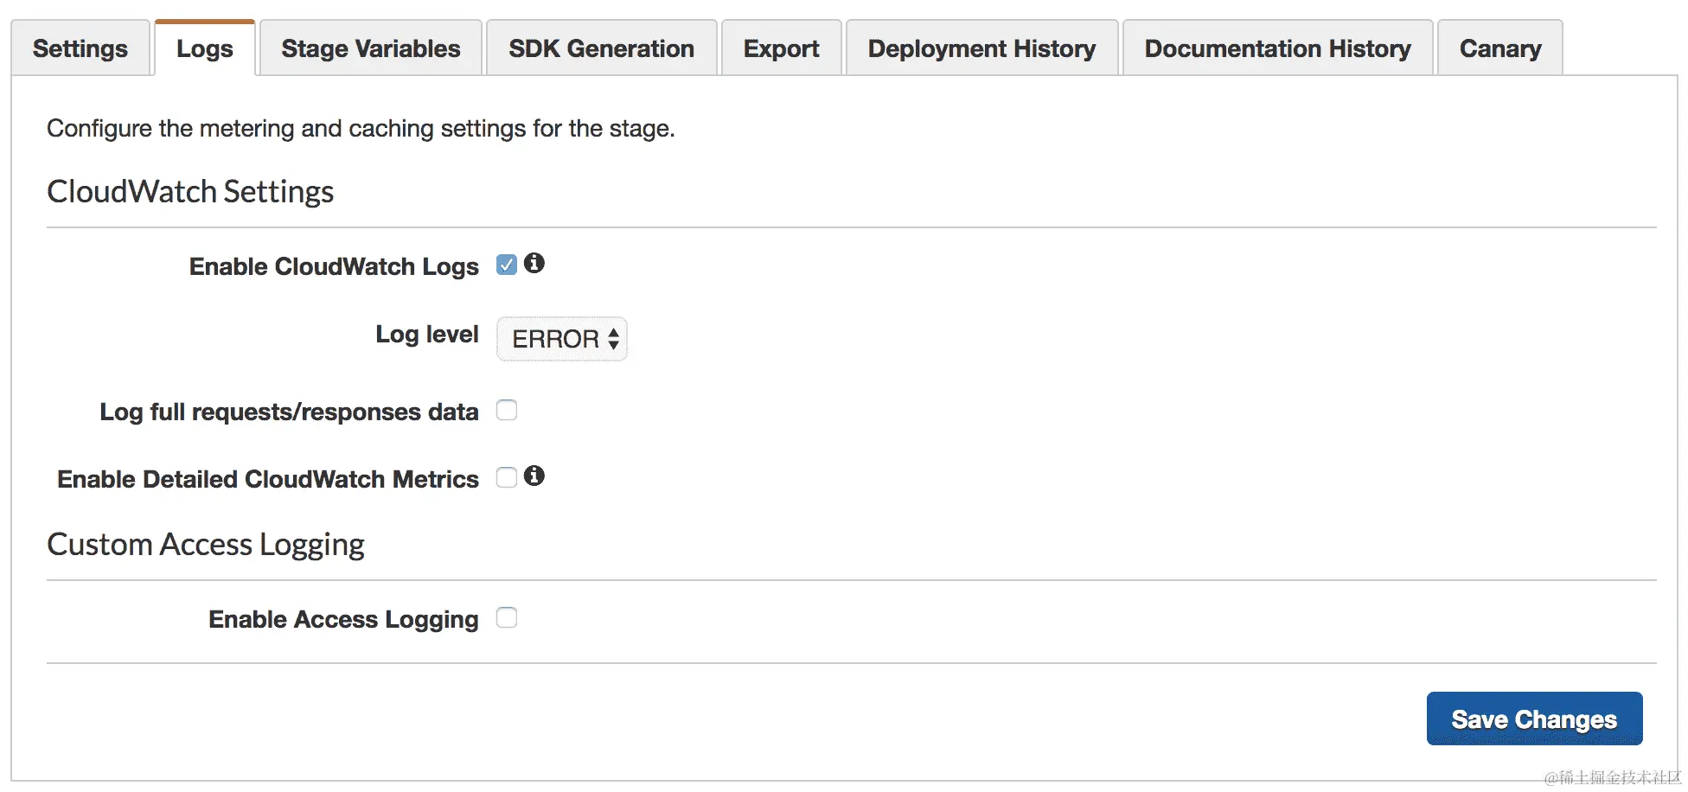Go to the SDK Generation tab
This screenshot has height=792, width=1688.
tap(601, 48)
